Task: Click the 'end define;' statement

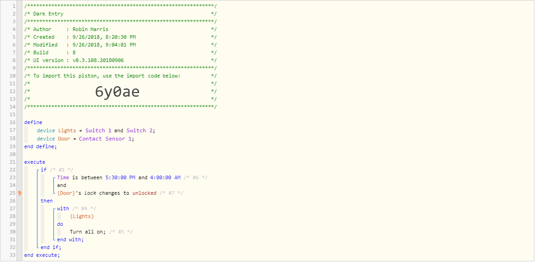Action: (x=41, y=146)
